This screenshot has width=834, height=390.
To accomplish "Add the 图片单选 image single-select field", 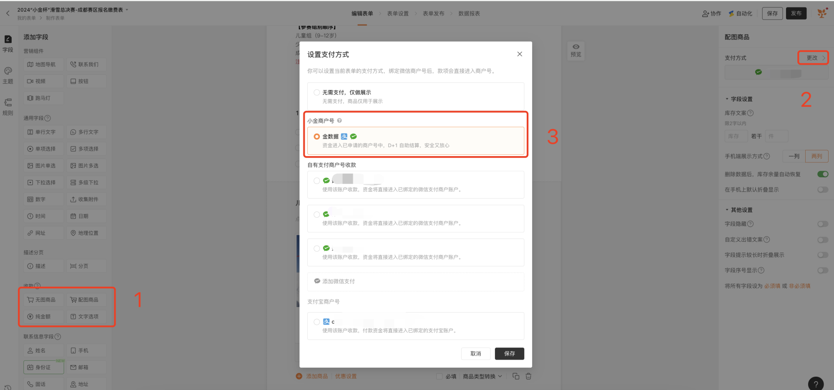I will click(x=44, y=166).
